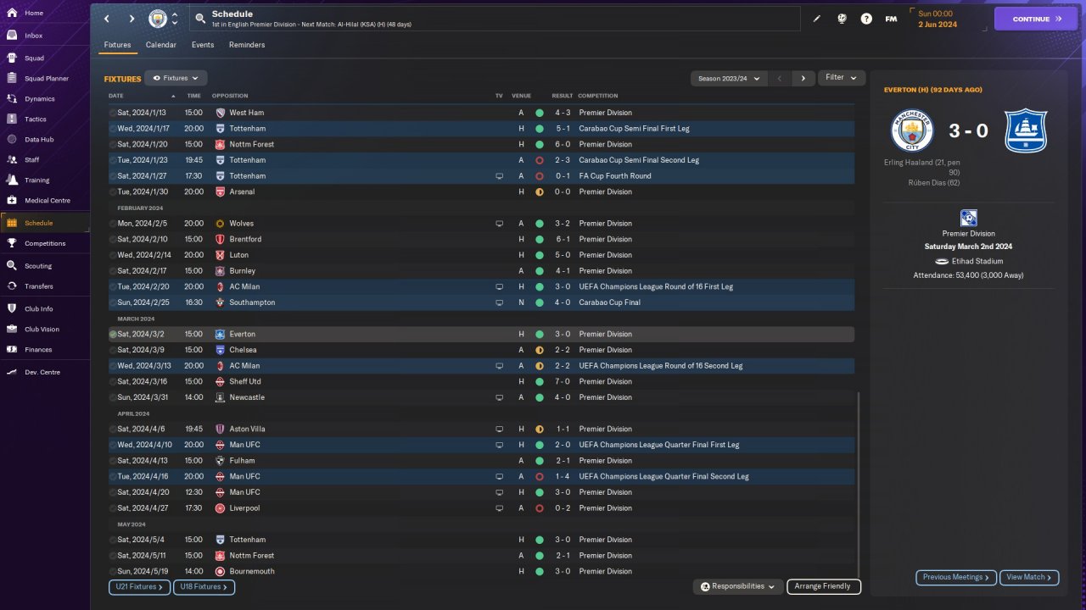Open U18 Fixtures
The image size is (1086, 610).
(204, 586)
